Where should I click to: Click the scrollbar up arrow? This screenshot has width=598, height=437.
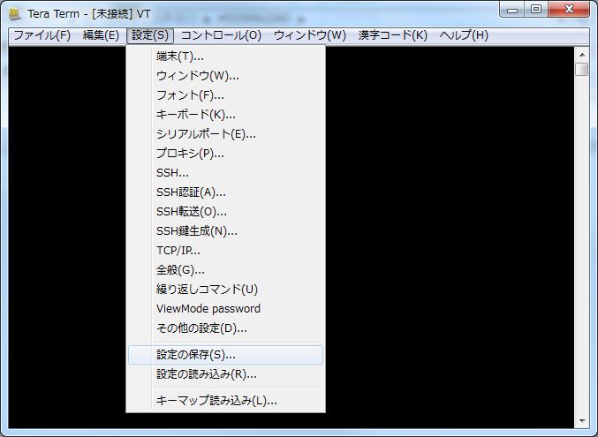(x=581, y=53)
